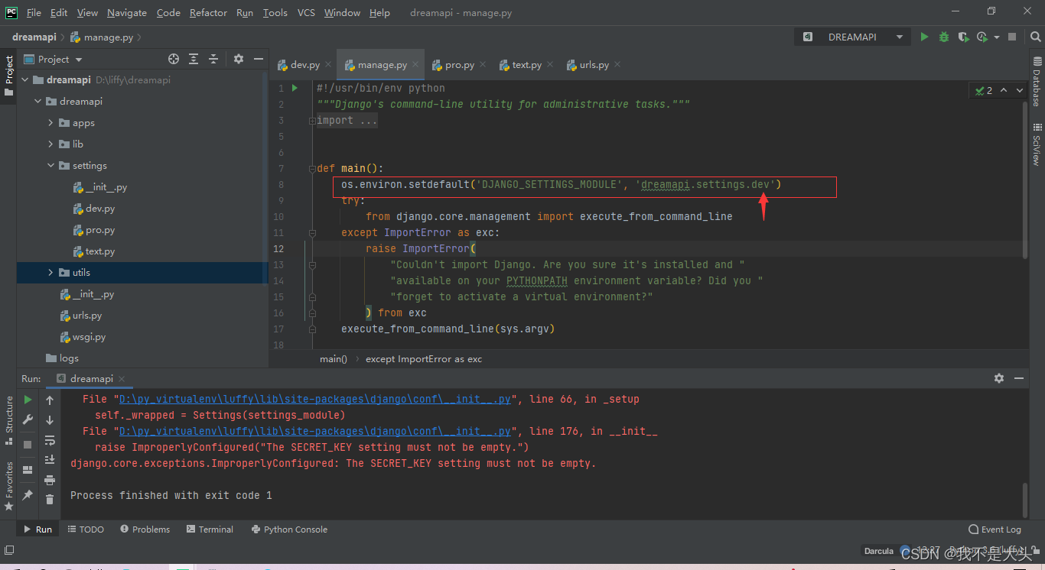
Task: Debug DREAMAPI using the bug icon
Action: [943, 36]
